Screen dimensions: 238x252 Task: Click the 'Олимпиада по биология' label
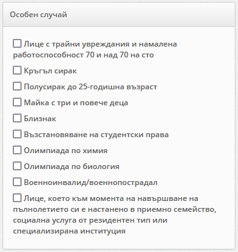tap(71, 167)
